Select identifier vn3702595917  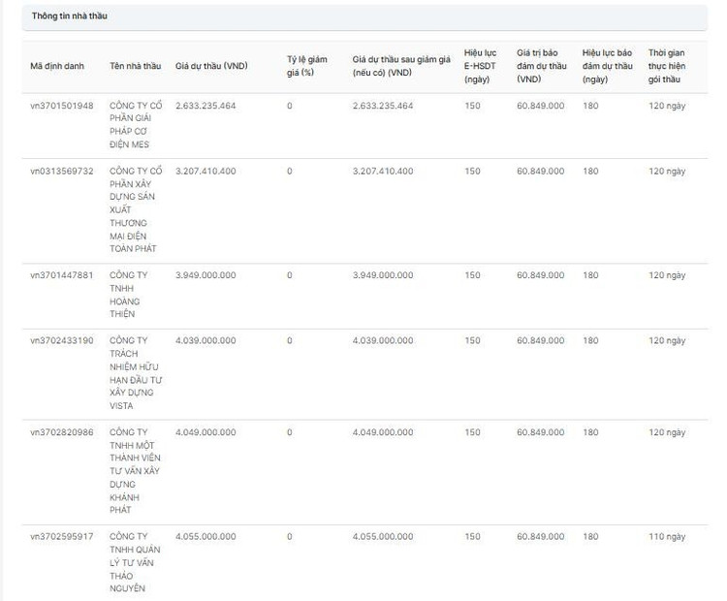tap(62, 537)
